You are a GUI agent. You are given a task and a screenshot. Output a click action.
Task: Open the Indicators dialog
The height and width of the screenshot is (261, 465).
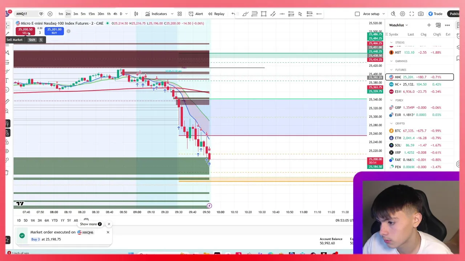156,14
